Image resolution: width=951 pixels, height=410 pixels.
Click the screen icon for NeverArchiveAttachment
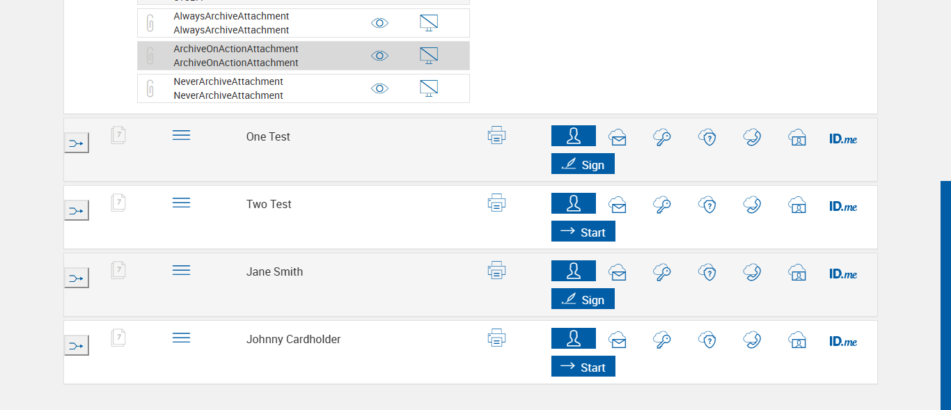point(429,88)
